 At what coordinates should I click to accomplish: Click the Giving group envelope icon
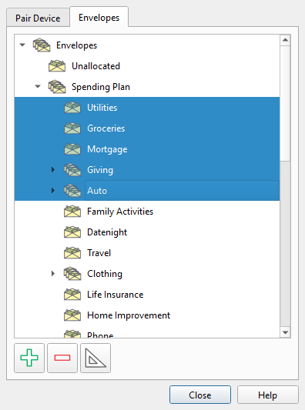[72, 170]
